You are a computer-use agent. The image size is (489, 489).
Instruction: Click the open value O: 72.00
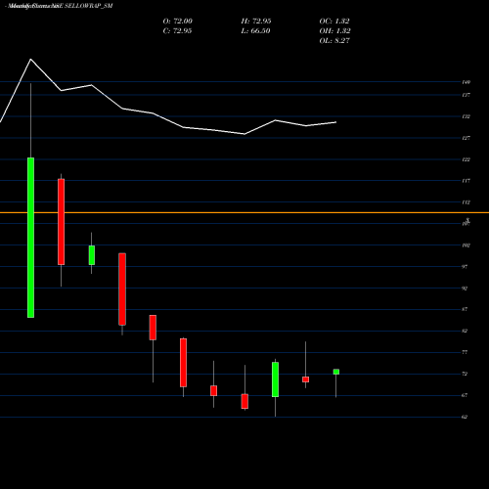click(x=178, y=22)
